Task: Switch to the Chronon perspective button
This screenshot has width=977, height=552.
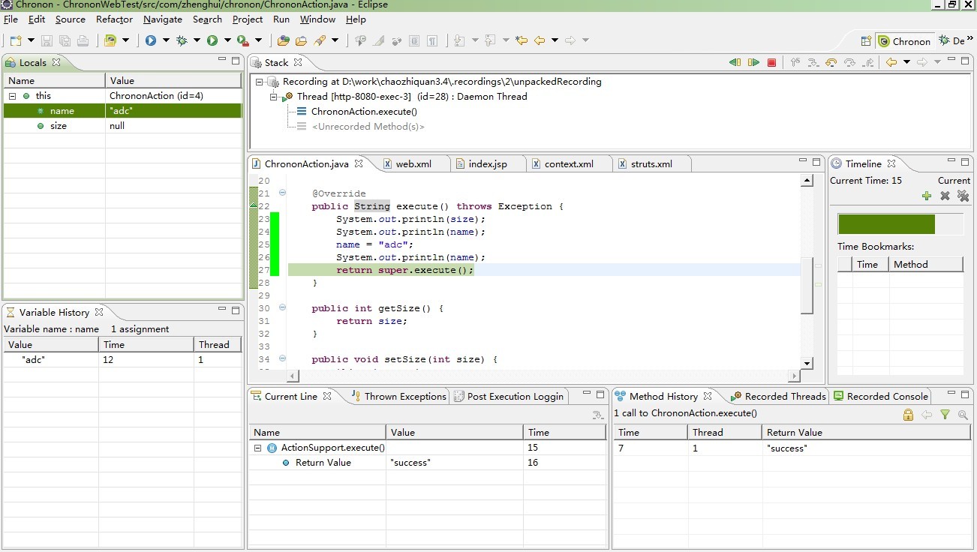Action: pyautogui.click(x=904, y=41)
